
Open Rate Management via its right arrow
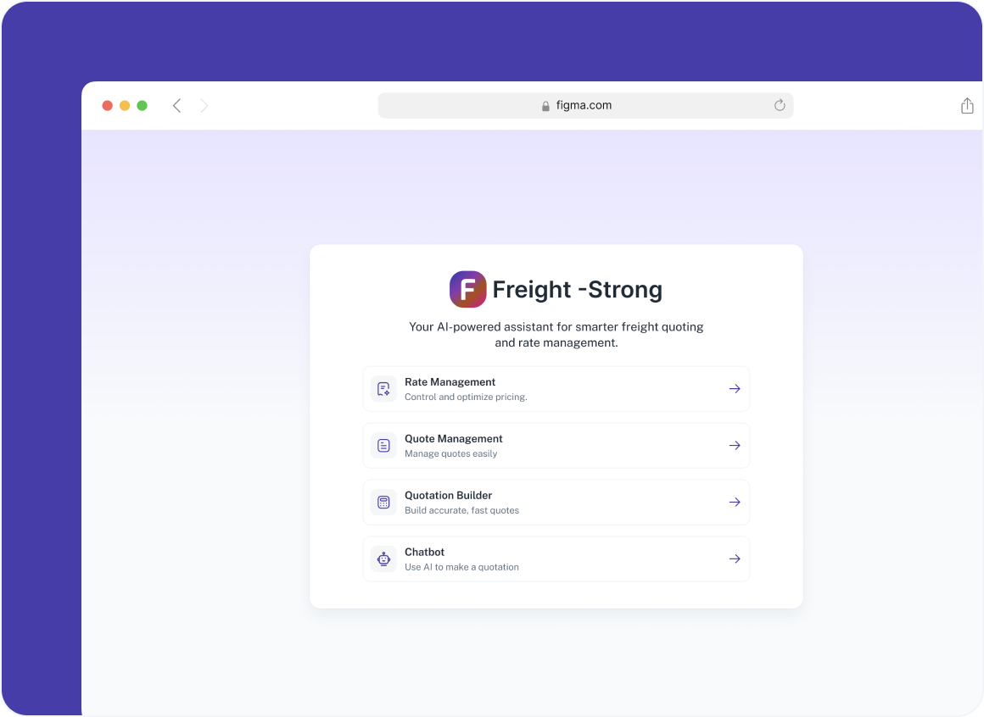735,389
